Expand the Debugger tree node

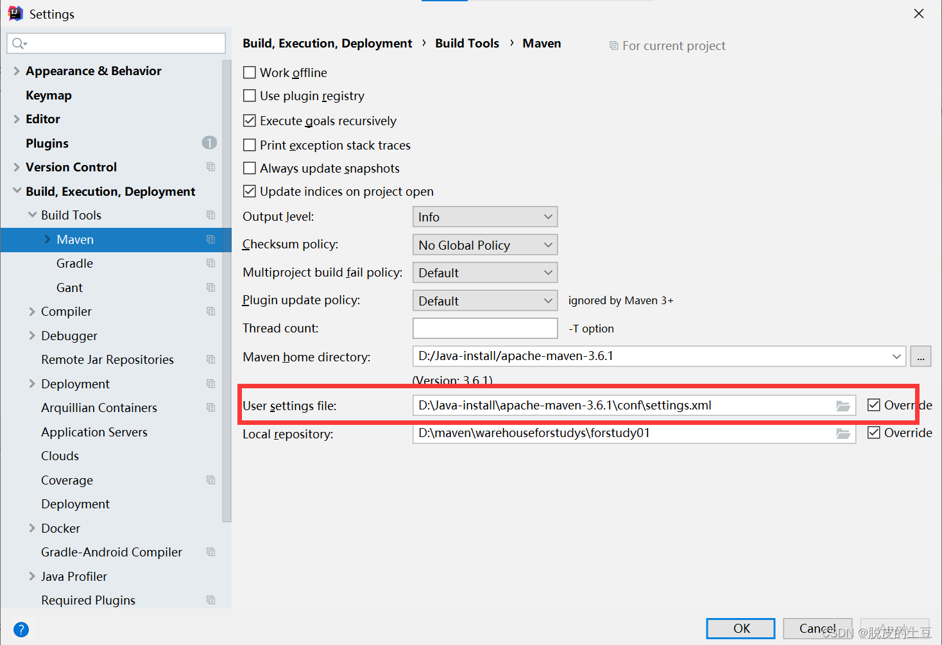pyautogui.click(x=32, y=336)
